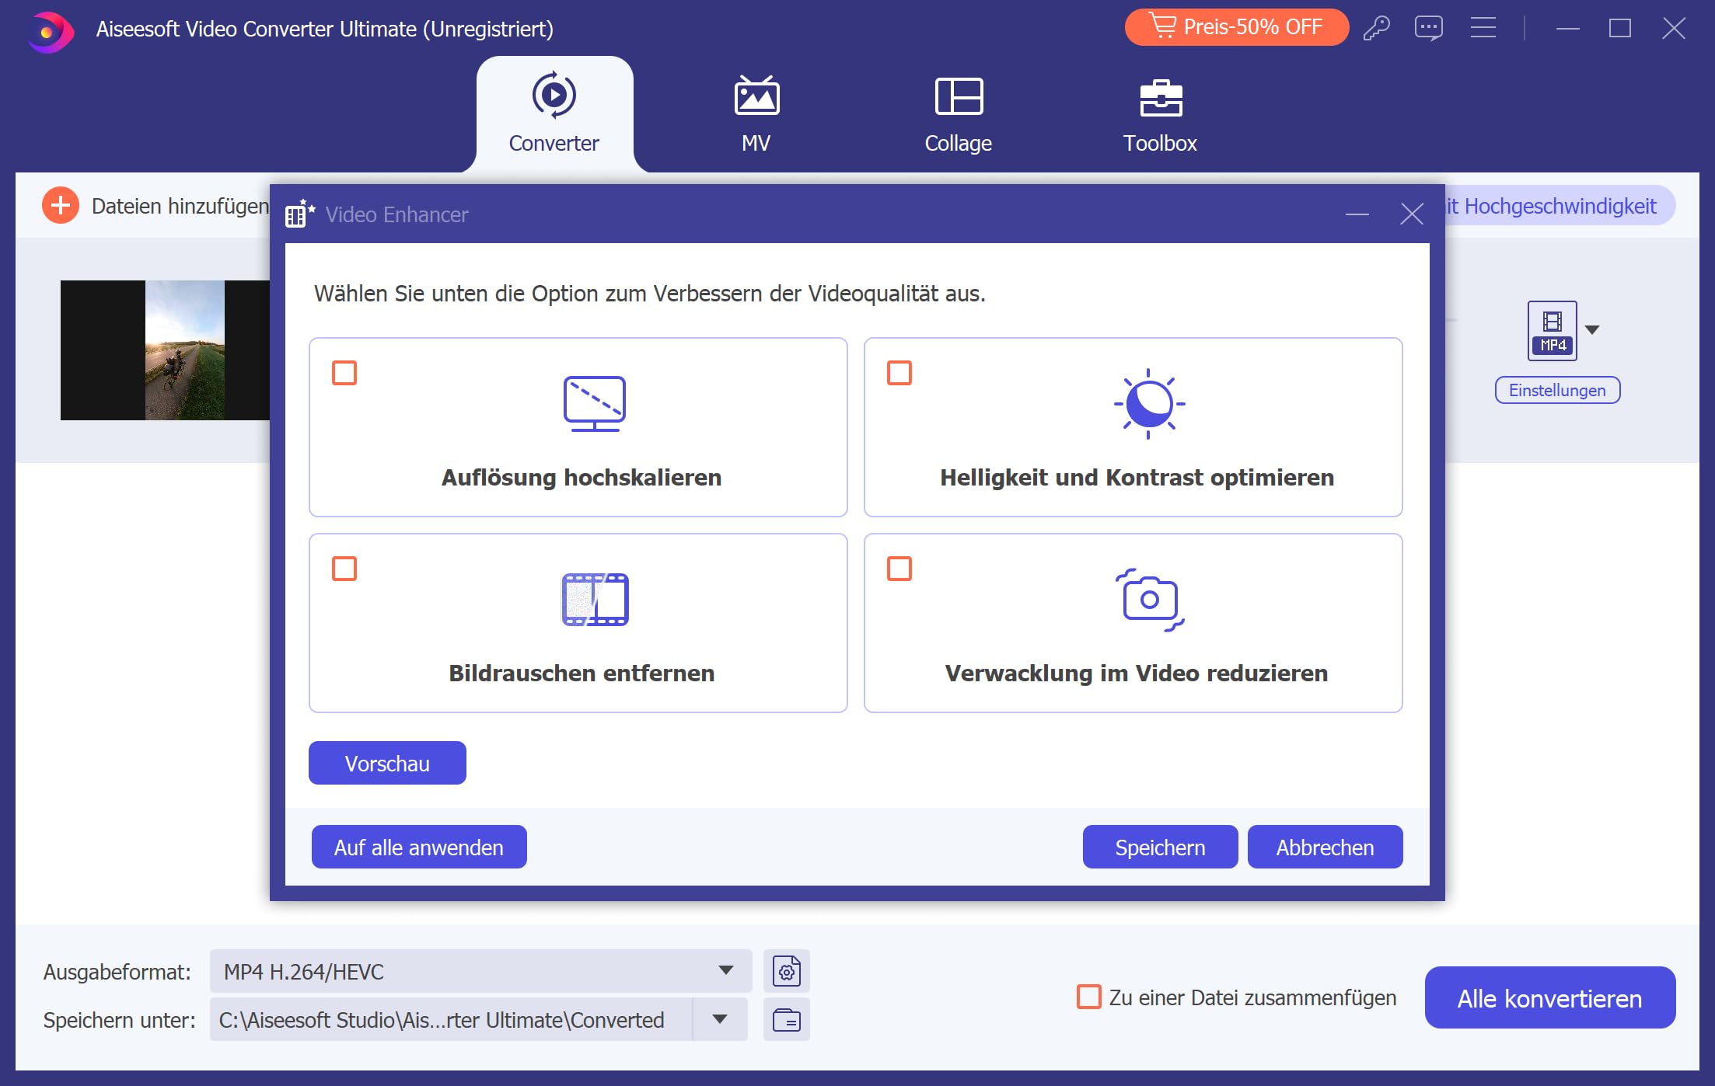The image size is (1715, 1086).
Task: Enable Helligkeit und Kontrast optimieren checkbox
Action: coord(899,373)
